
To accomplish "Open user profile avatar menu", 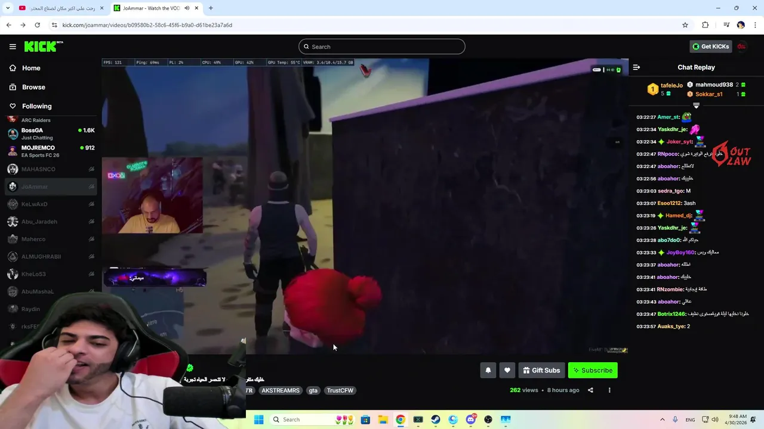I will click(x=742, y=46).
